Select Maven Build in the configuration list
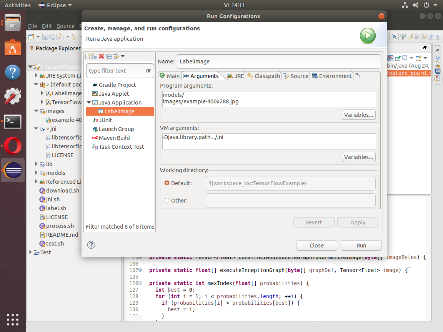 click(x=114, y=138)
